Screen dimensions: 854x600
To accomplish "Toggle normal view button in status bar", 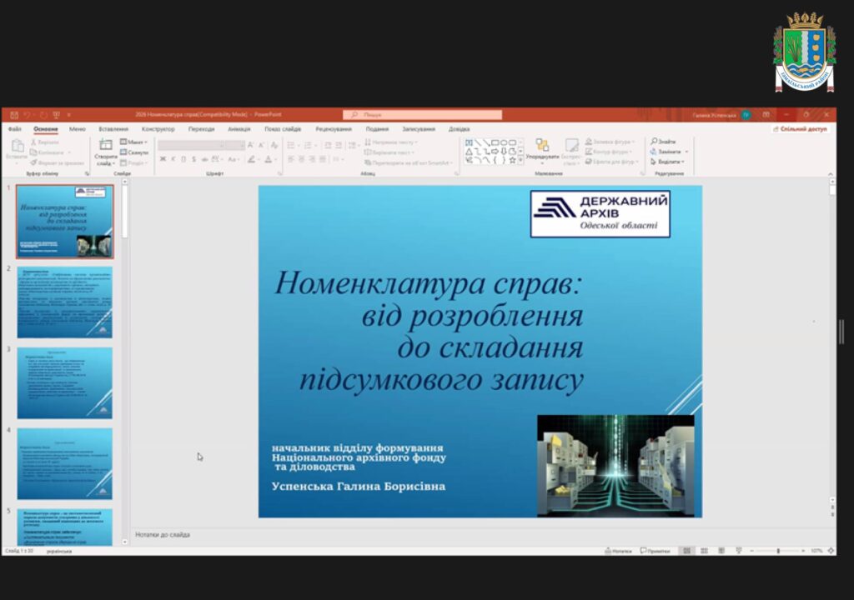I will [x=686, y=551].
